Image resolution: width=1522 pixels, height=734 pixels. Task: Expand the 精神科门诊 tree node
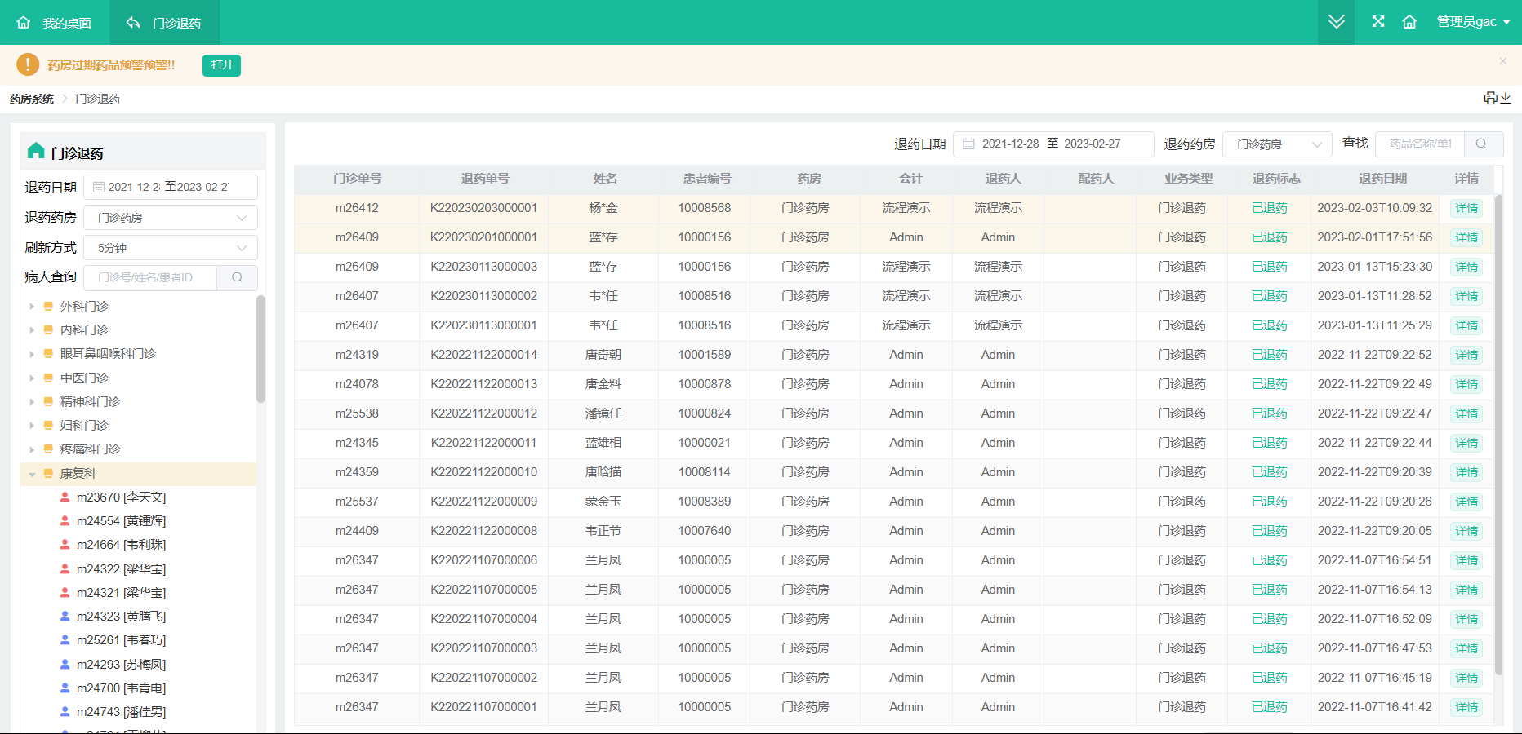(x=32, y=402)
